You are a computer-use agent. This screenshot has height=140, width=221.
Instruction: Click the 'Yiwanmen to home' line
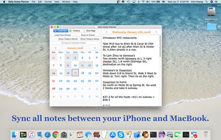pyautogui.click(x=115, y=82)
